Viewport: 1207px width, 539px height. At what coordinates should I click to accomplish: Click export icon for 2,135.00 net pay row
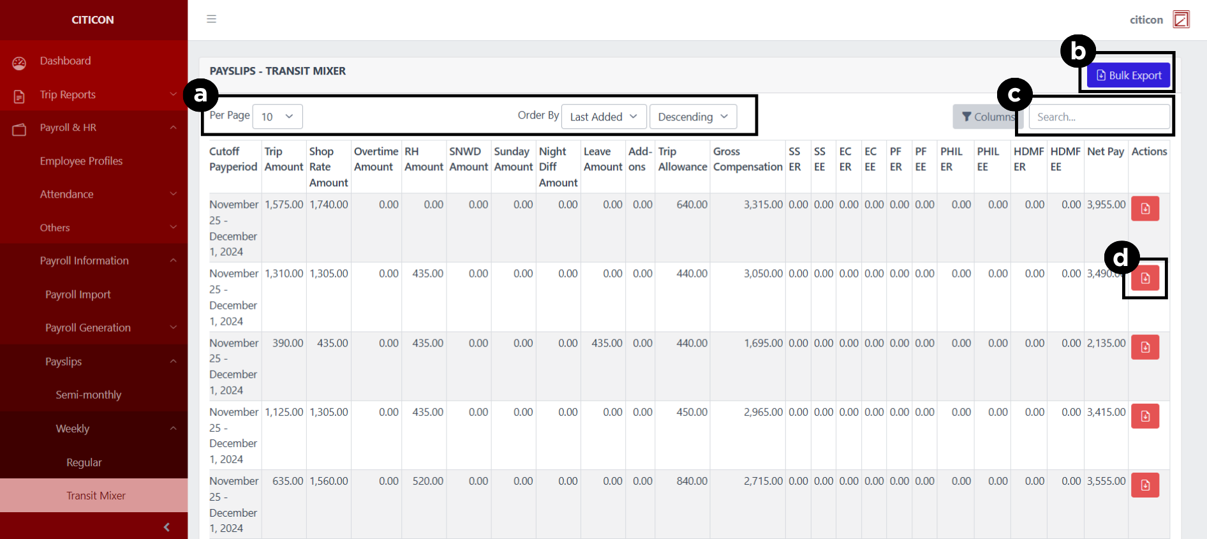pyautogui.click(x=1144, y=347)
